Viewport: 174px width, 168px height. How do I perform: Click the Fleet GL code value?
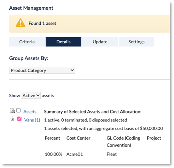[x=112, y=154]
